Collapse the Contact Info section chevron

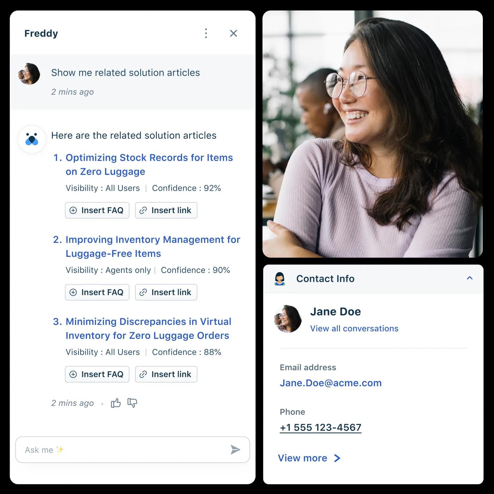click(x=470, y=278)
